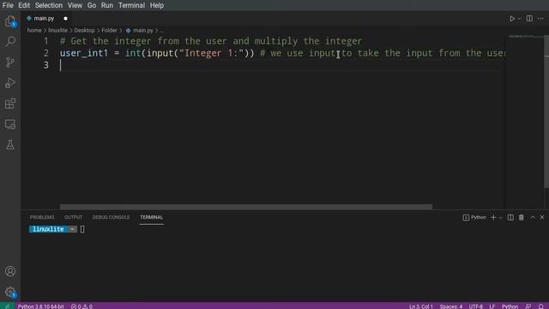Viewport: 549px width, 309px height.
Task: Close the terminal panel
Action: pos(542,217)
